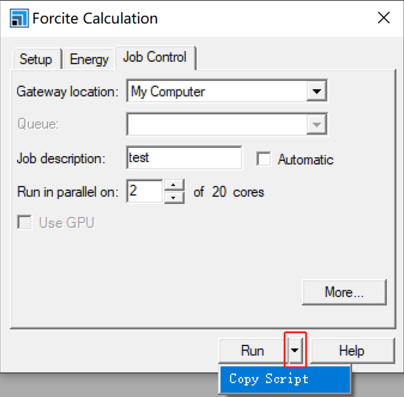
Task: Enable the Automatic job description checkbox
Action: point(264,159)
